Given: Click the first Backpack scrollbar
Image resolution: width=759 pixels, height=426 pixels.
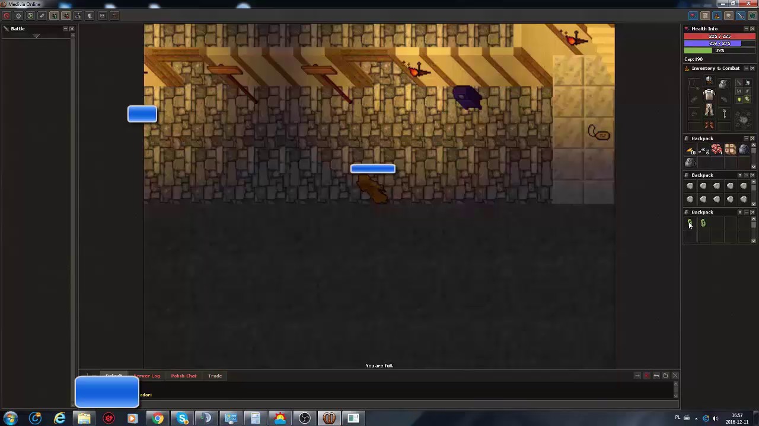Looking at the screenshot, I should pos(754,156).
